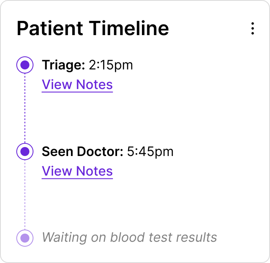Screen dimensions: 270x263
Task: Click dotted line between Triage and Seen Doctor
Action: pos(25,108)
